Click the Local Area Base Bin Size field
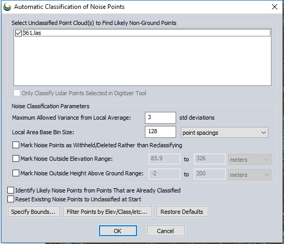 pyautogui.click(x=160, y=132)
